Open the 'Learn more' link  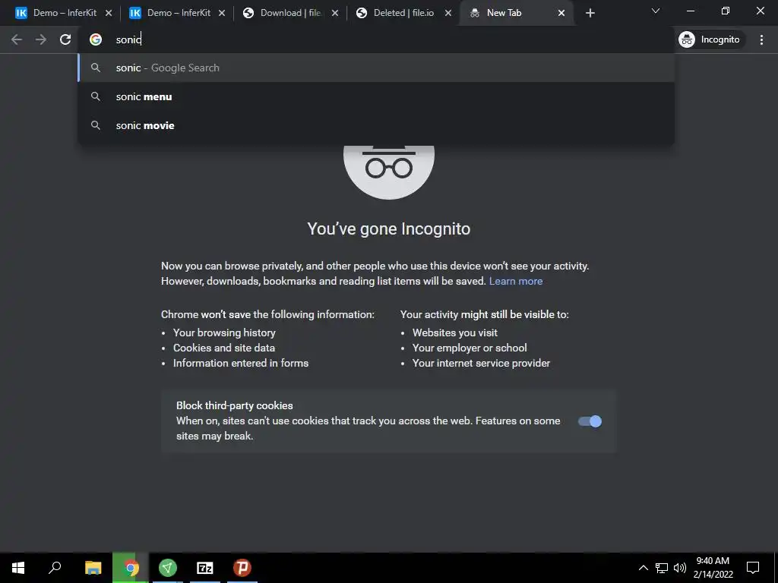coord(516,281)
